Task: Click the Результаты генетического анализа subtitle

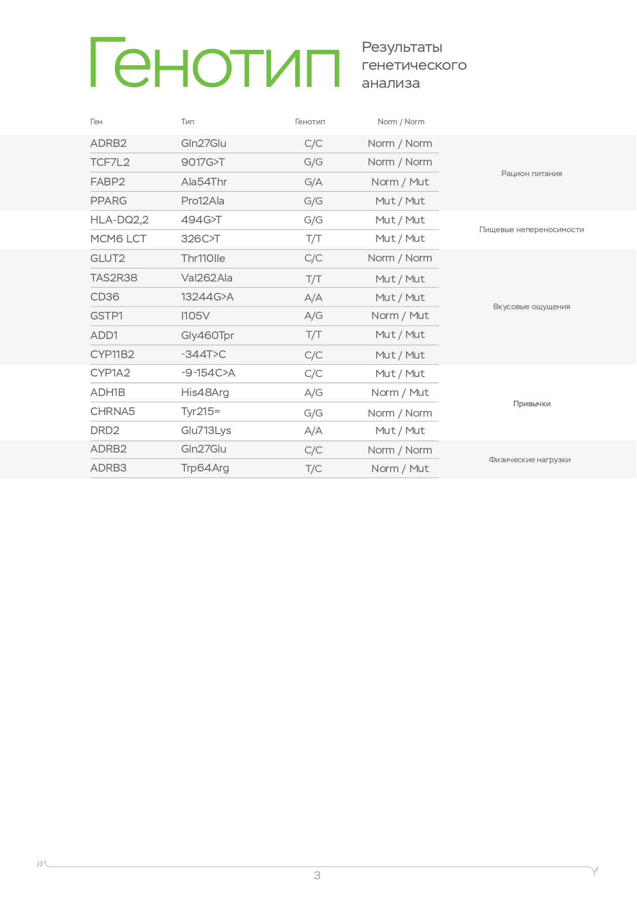Action: point(414,65)
